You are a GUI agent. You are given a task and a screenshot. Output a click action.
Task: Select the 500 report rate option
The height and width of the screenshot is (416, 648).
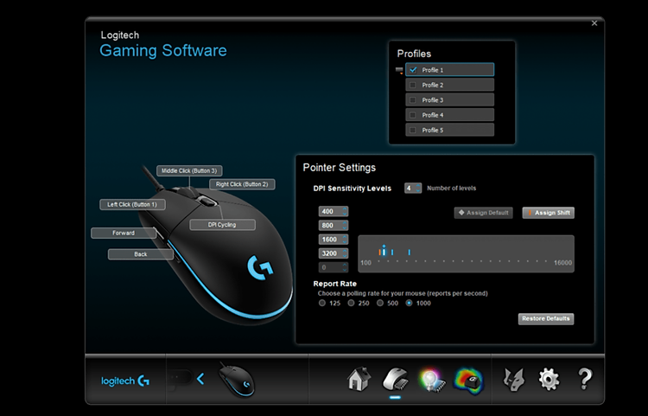pyautogui.click(x=380, y=303)
